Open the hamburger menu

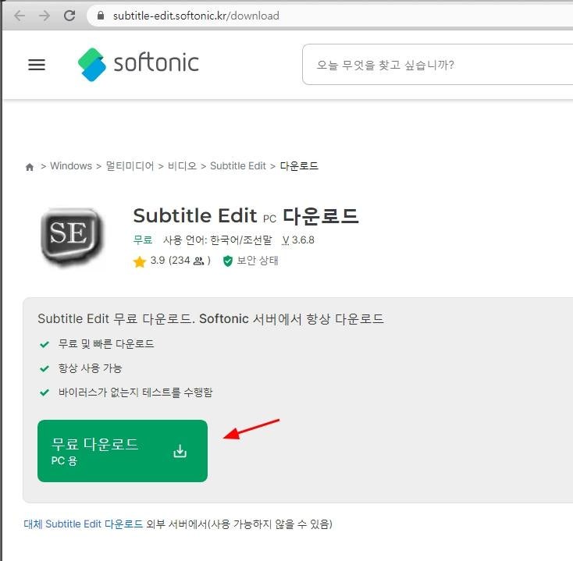point(37,65)
